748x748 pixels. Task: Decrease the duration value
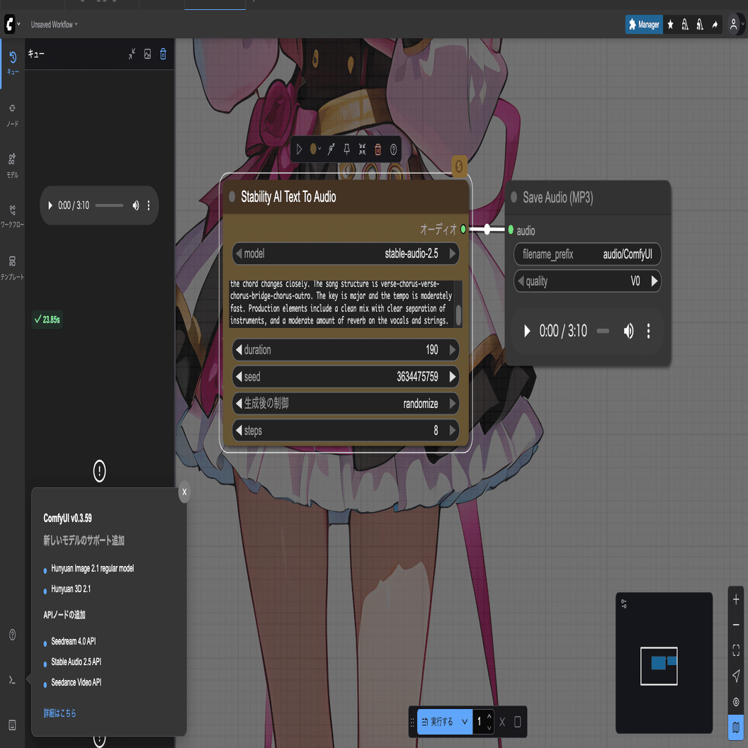click(x=239, y=350)
